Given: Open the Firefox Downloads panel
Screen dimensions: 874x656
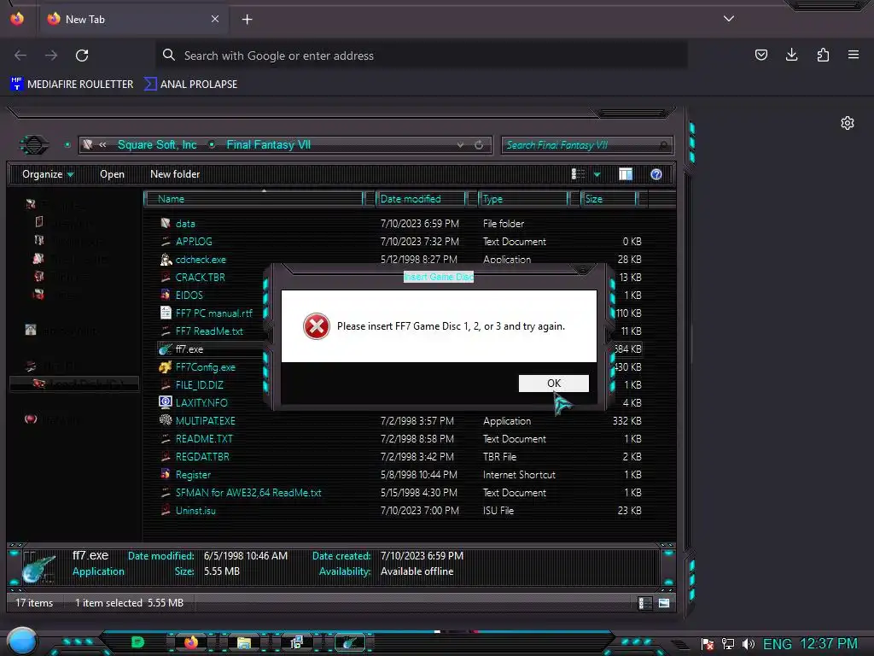Looking at the screenshot, I should pos(791,55).
